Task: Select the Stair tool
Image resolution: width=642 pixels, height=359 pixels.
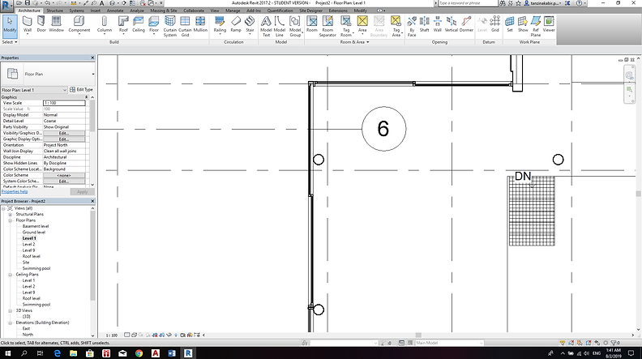Action: coord(250,24)
